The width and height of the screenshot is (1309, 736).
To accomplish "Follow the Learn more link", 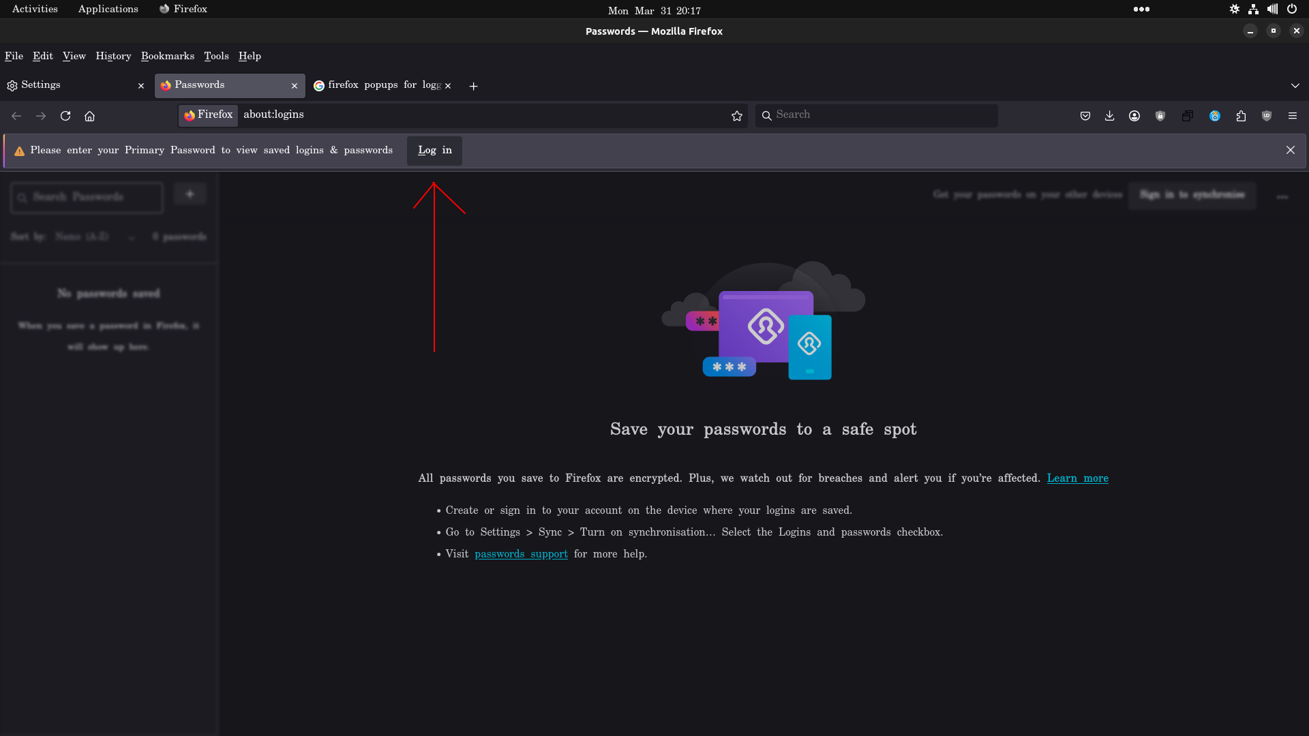I will point(1077,478).
